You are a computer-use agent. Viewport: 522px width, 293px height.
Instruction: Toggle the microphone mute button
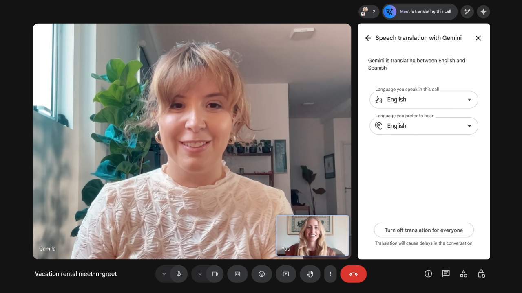point(179,274)
